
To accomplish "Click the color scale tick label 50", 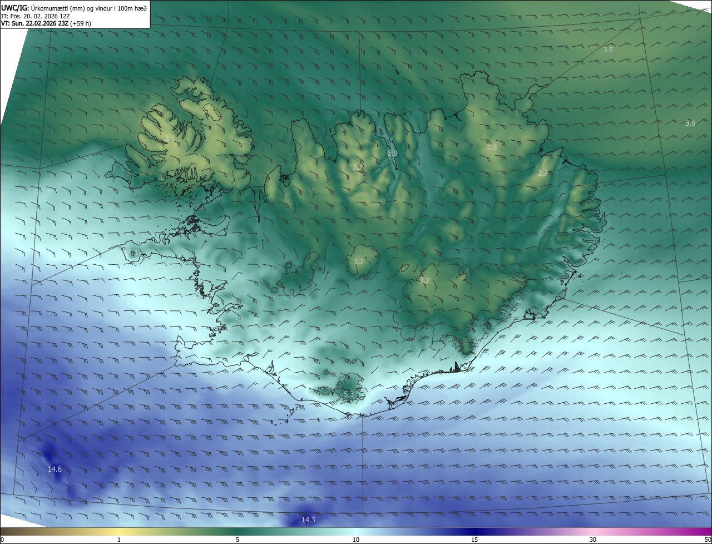I will (708, 540).
